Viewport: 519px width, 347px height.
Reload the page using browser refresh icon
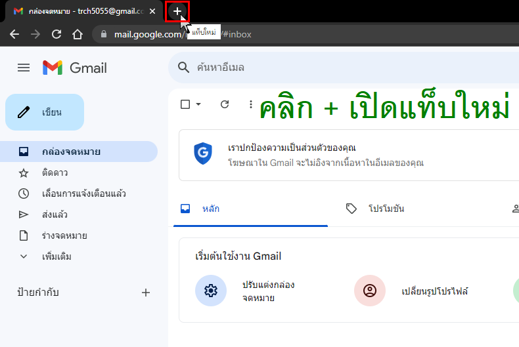point(56,34)
